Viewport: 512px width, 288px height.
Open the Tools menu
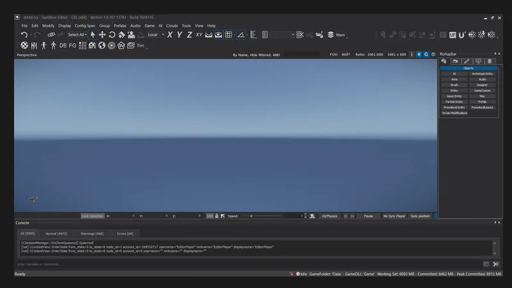click(x=186, y=26)
